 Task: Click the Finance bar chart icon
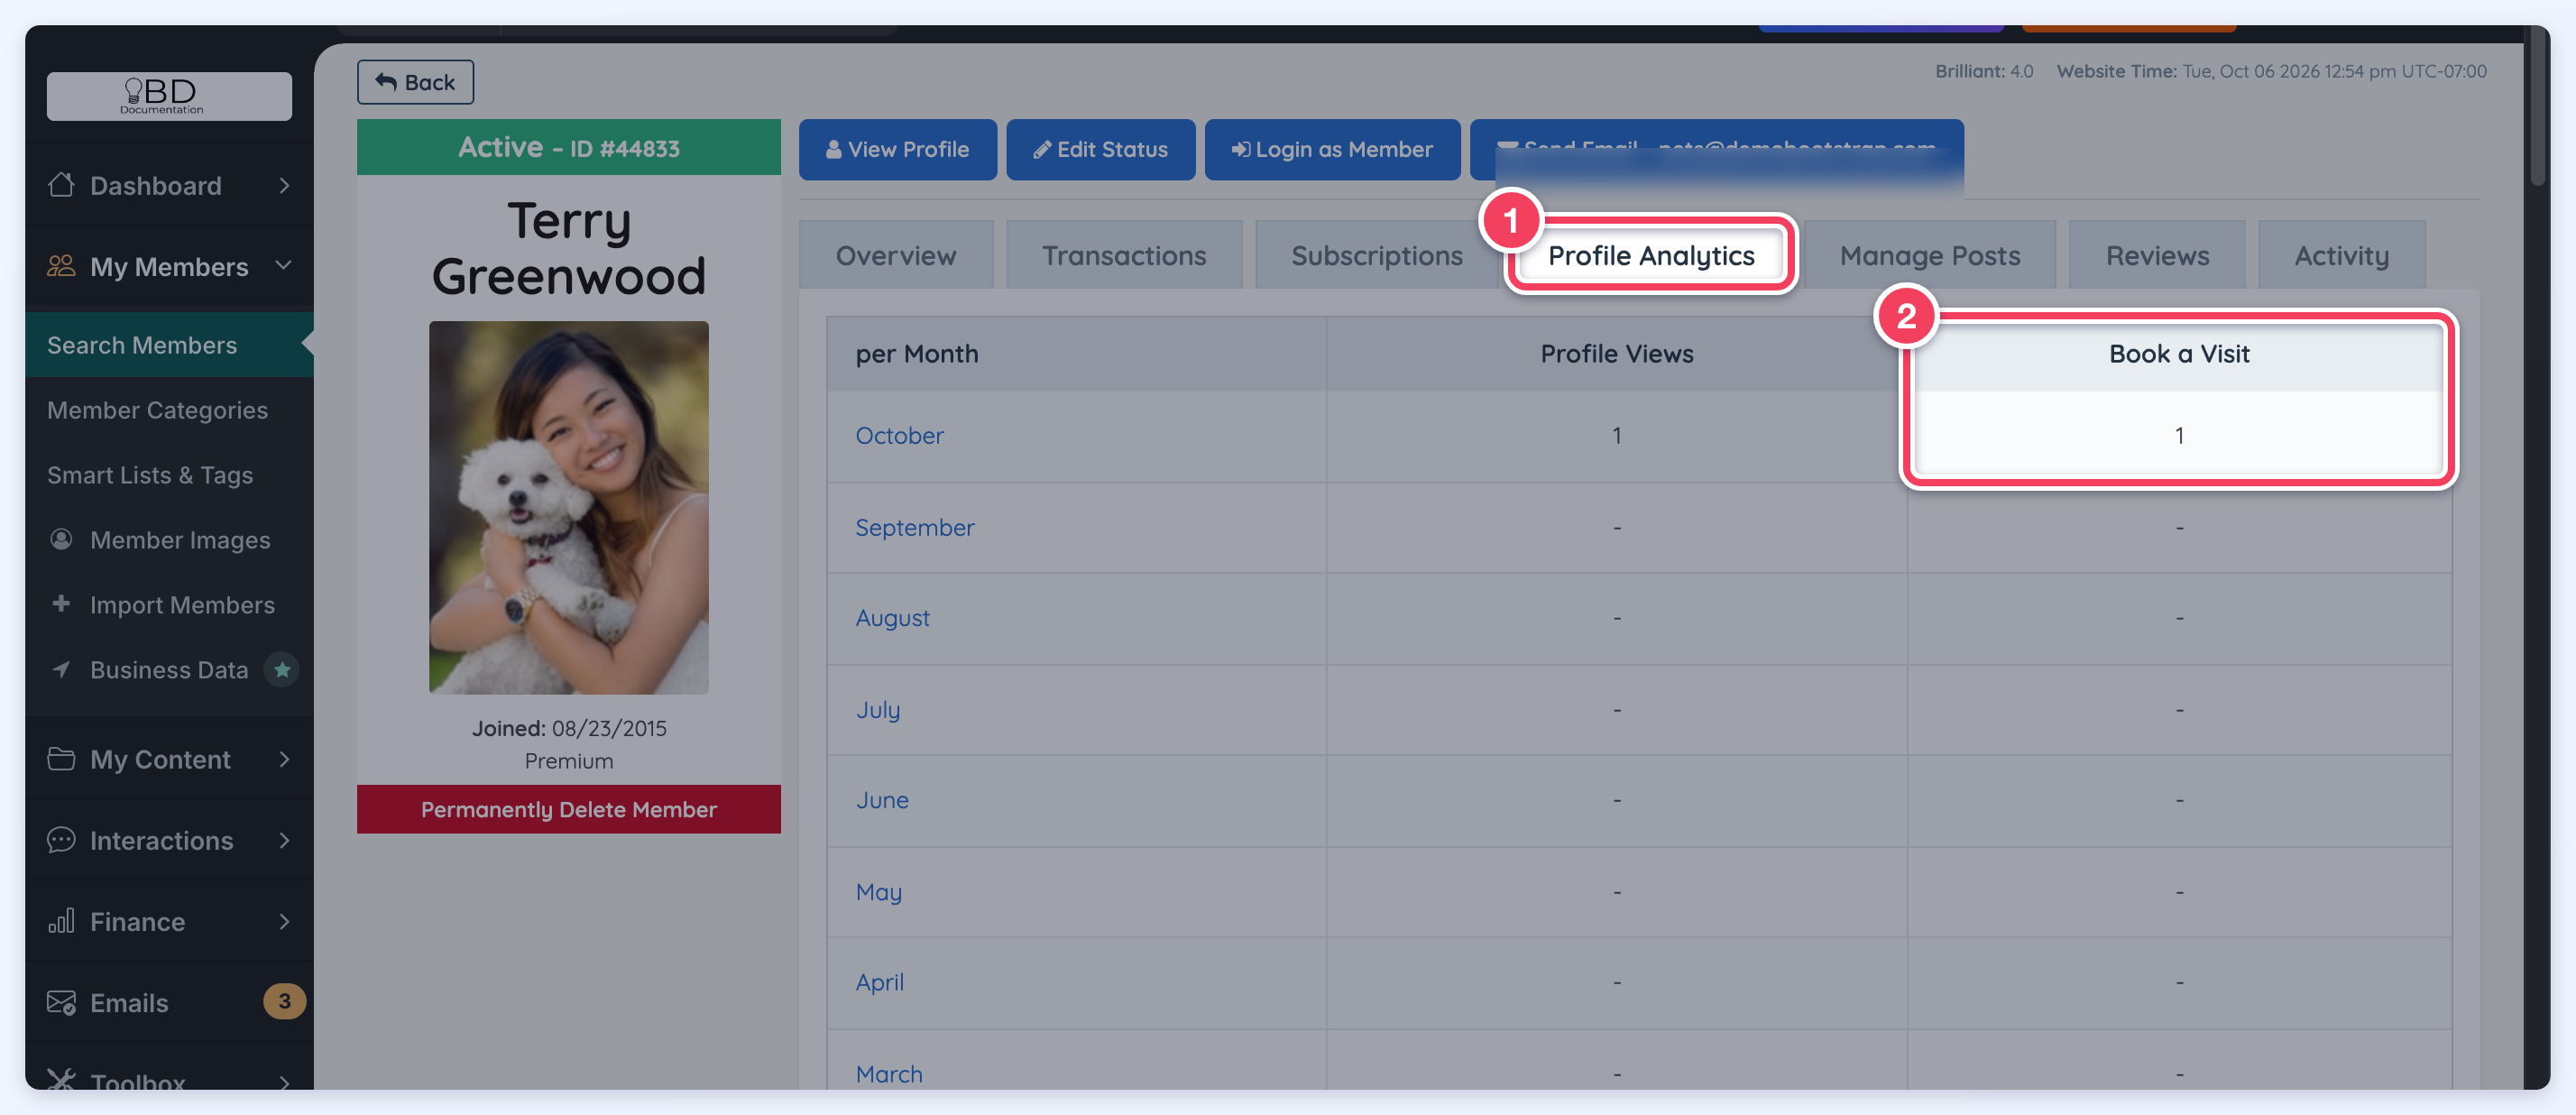pyautogui.click(x=61, y=921)
